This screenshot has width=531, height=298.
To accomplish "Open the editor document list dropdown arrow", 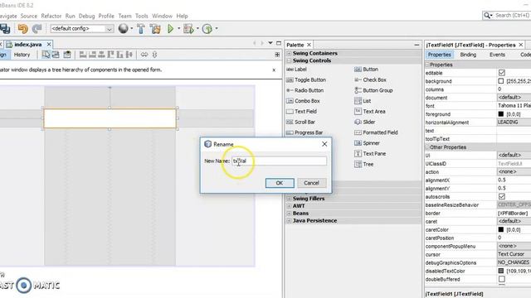I will coord(270,43).
